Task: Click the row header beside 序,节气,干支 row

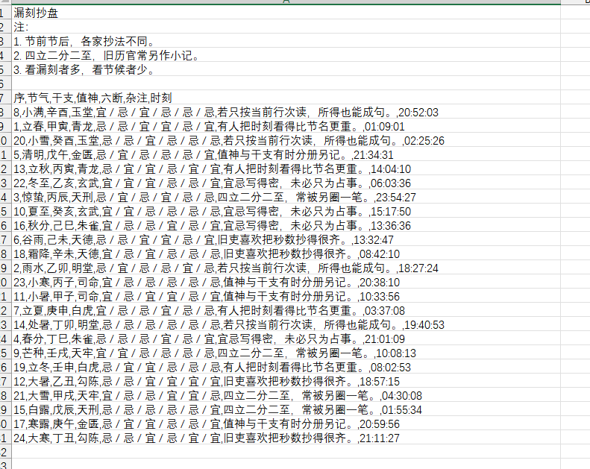Action: pyautogui.click(x=6, y=98)
